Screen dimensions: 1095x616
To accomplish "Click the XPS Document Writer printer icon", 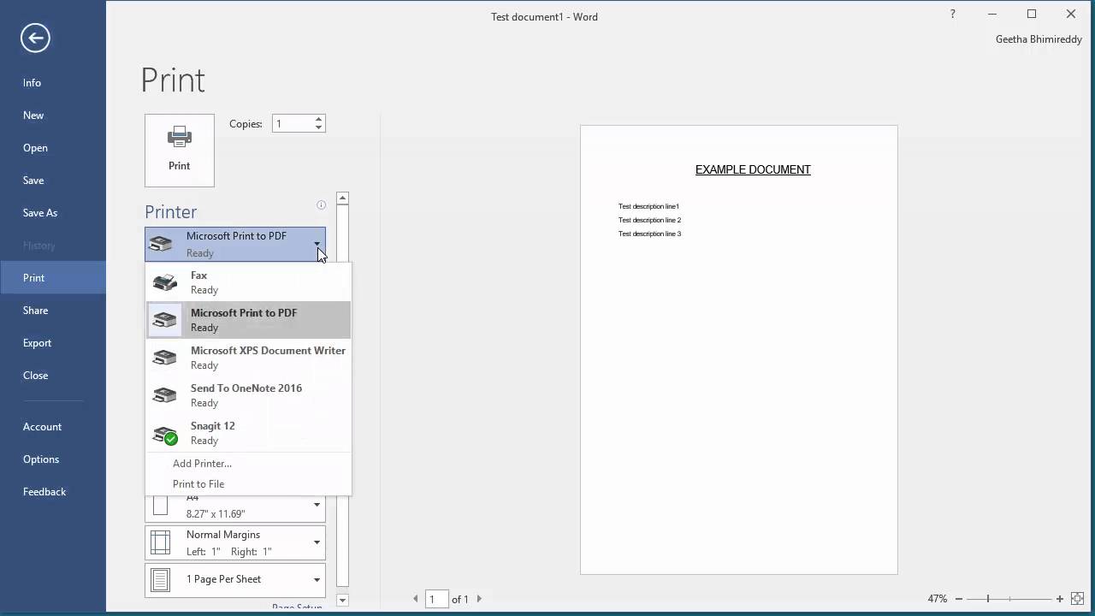I will 165,358.
